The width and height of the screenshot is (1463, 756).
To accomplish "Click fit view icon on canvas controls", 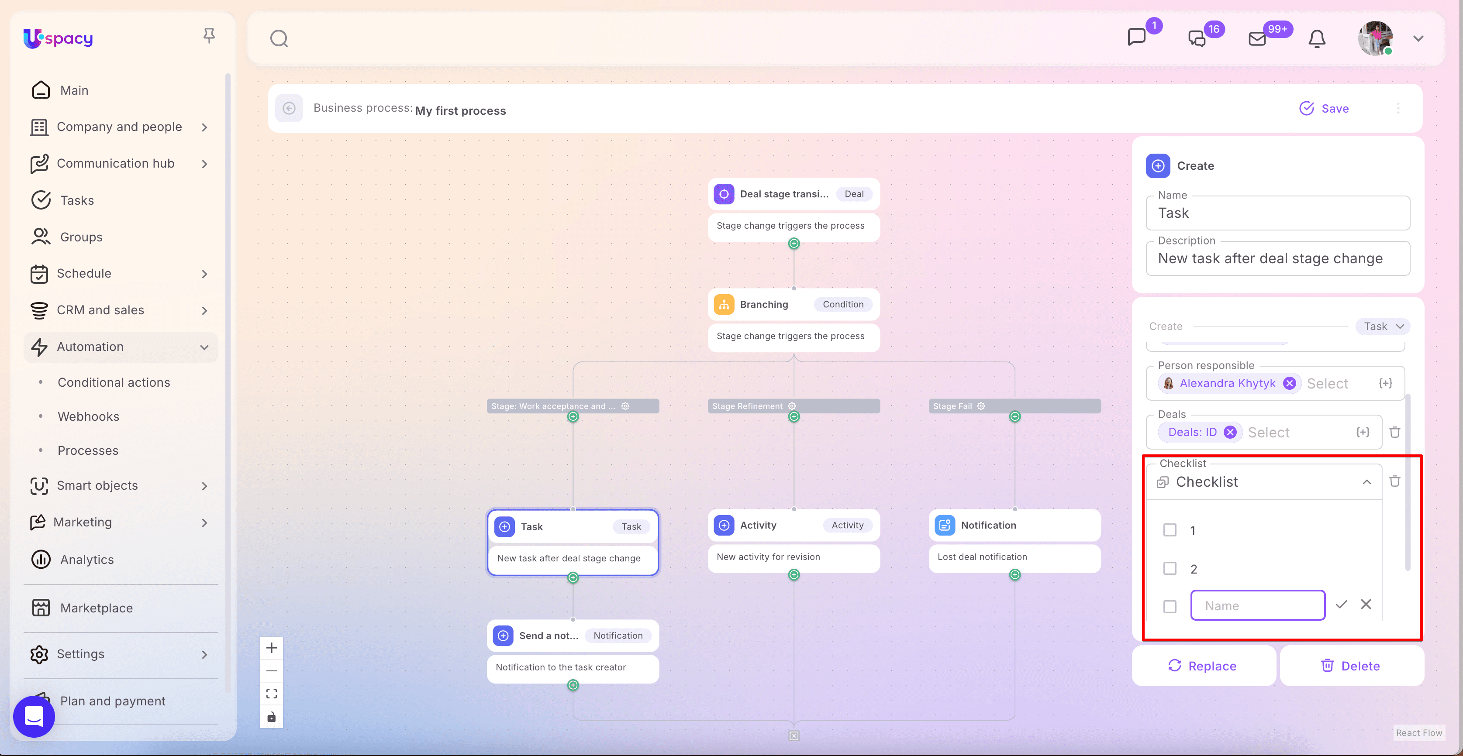I will pyautogui.click(x=272, y=694).
